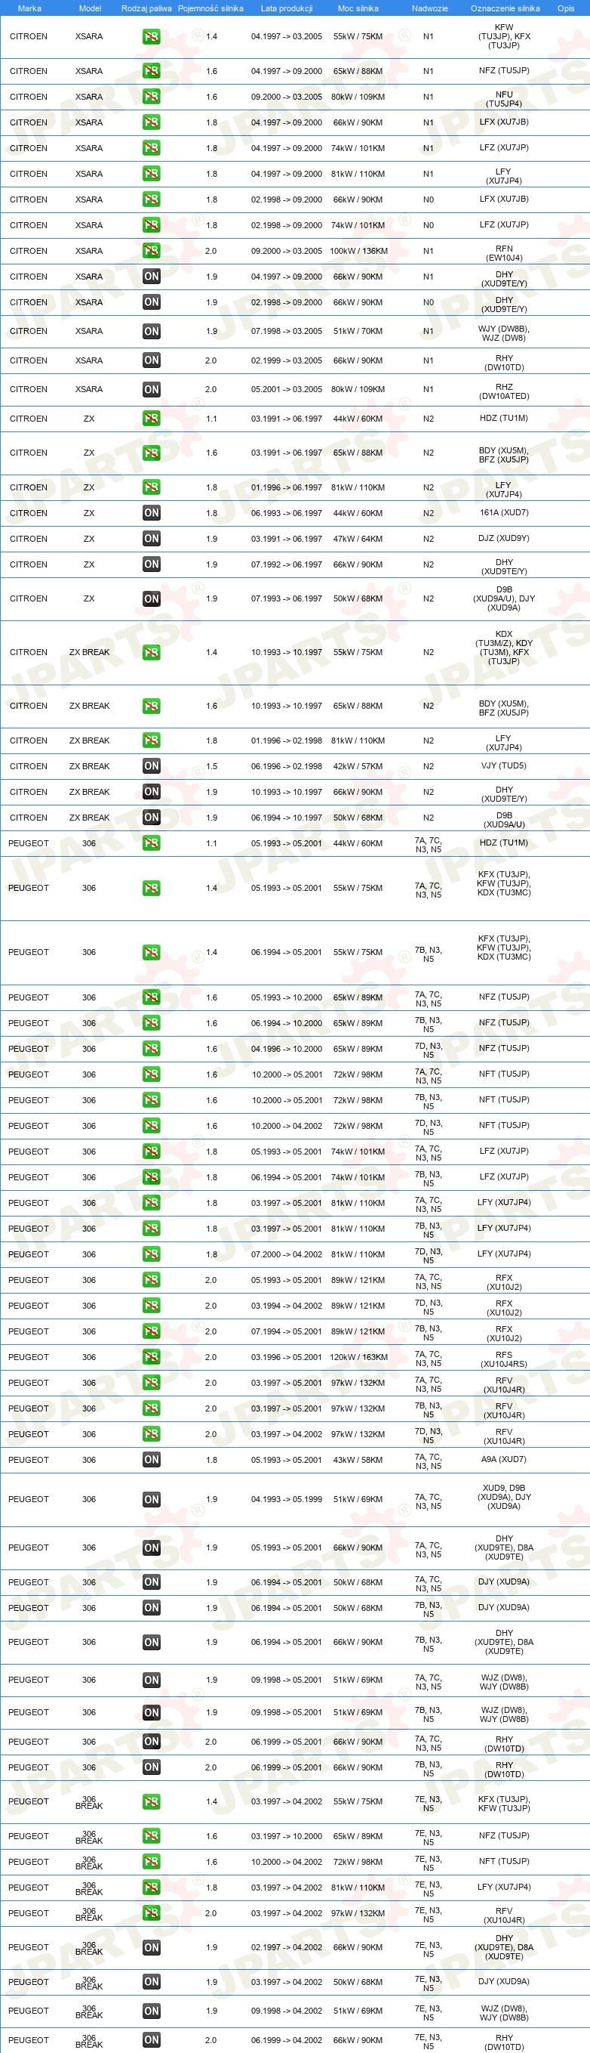Image resolution: width=590 pixels, height=2053 pixels.
Task: Click diesel ON icon for Xsara RHY 66kW
Action: point(152,360)
